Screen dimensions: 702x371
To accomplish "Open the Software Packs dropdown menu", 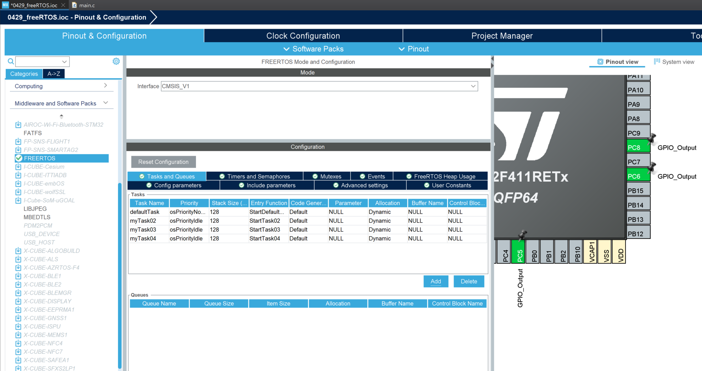I will pos(314,49).
